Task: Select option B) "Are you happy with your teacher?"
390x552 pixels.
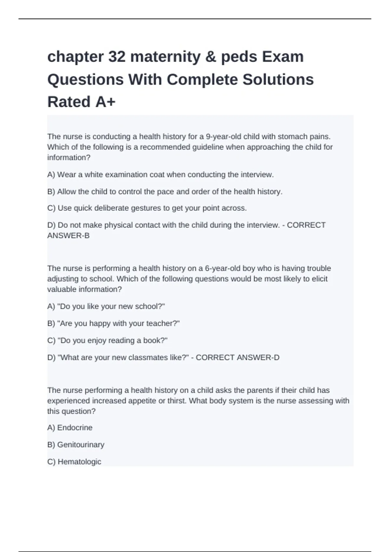Action: tap(113, 323)
